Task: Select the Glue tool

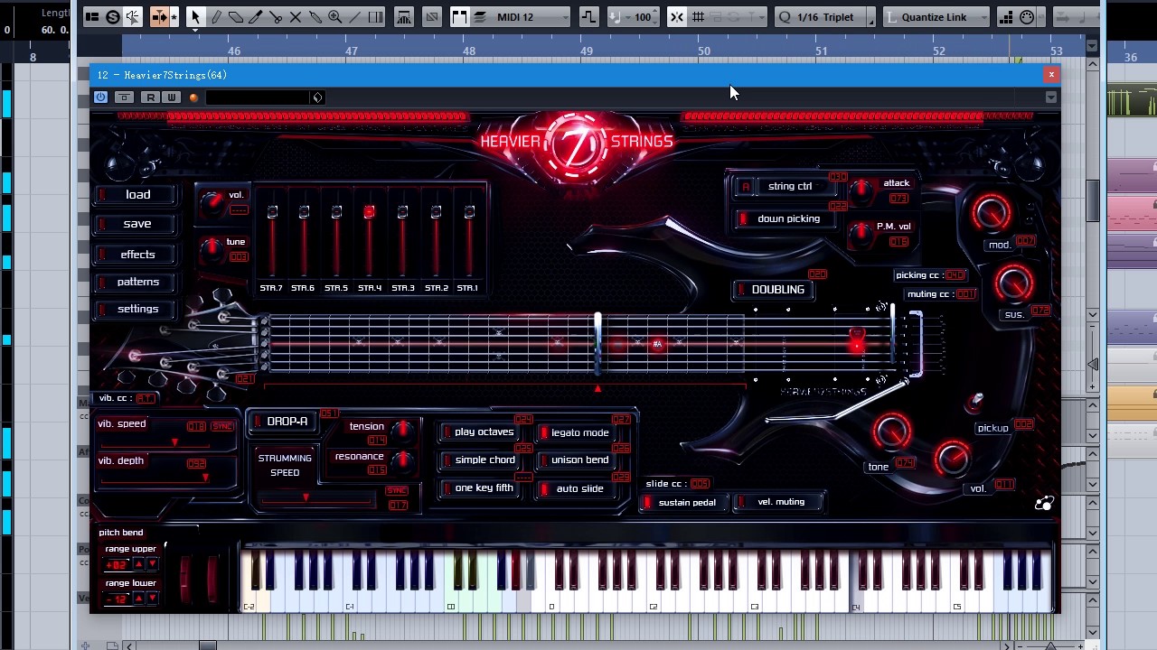Action: 315,16
